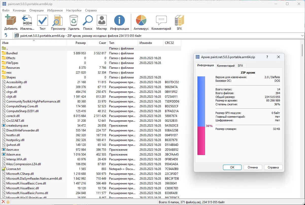This screenshot has width=305, height=205.
Task: Run the Тест archive check
Action: click(43, 20)
